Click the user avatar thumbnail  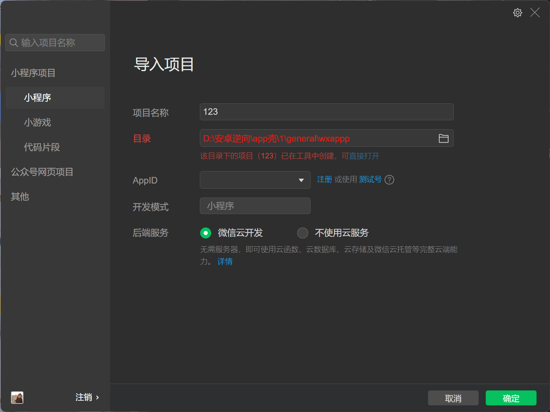click(17, 398)
